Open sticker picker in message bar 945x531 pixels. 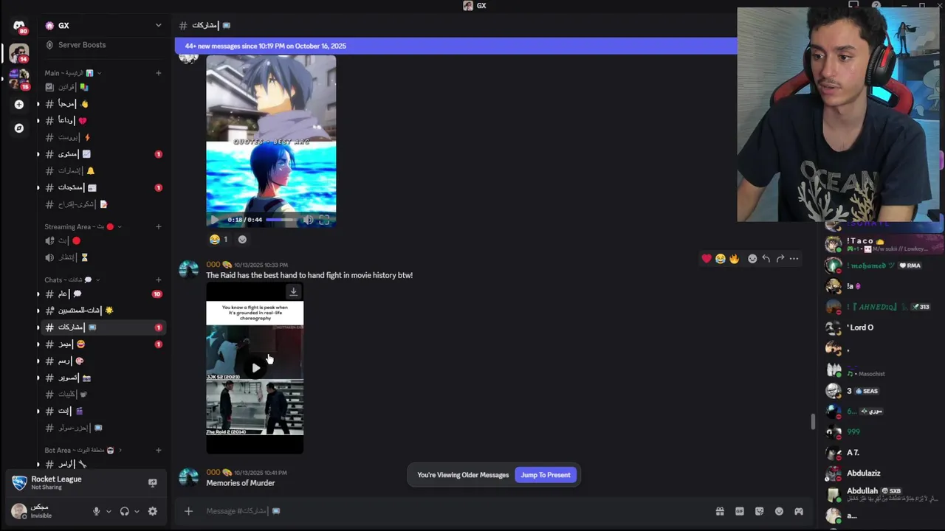tap(759, 511)
